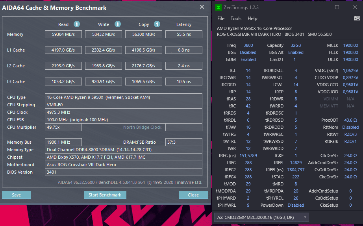Click L3 Cache copy 1069.5 GB/s
363x226 pixels.
(144, 82)
